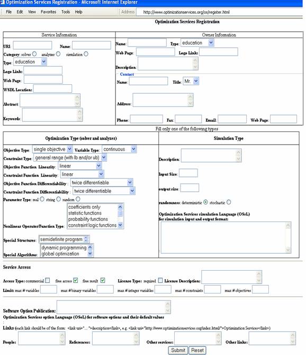306x355 pixels.
Task: Click the contact Phone field
Action: (146, 119)
